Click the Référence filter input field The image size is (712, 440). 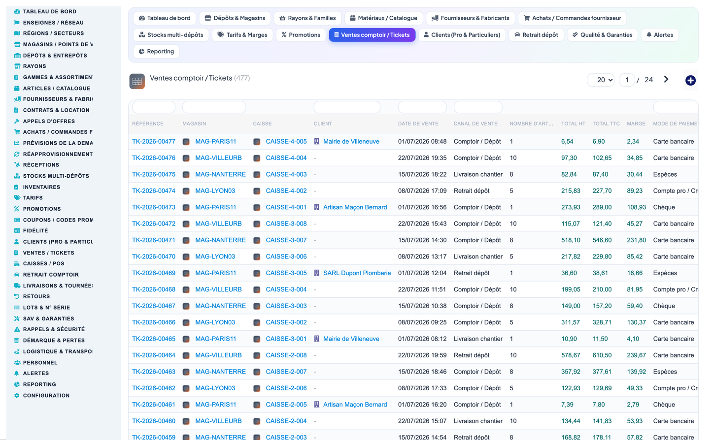154,107
